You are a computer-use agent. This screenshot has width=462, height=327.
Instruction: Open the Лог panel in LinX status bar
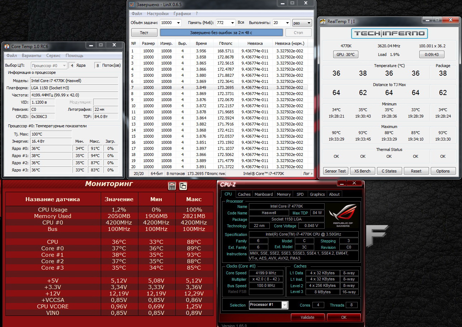pyautogui.click(x=307, y=174)
